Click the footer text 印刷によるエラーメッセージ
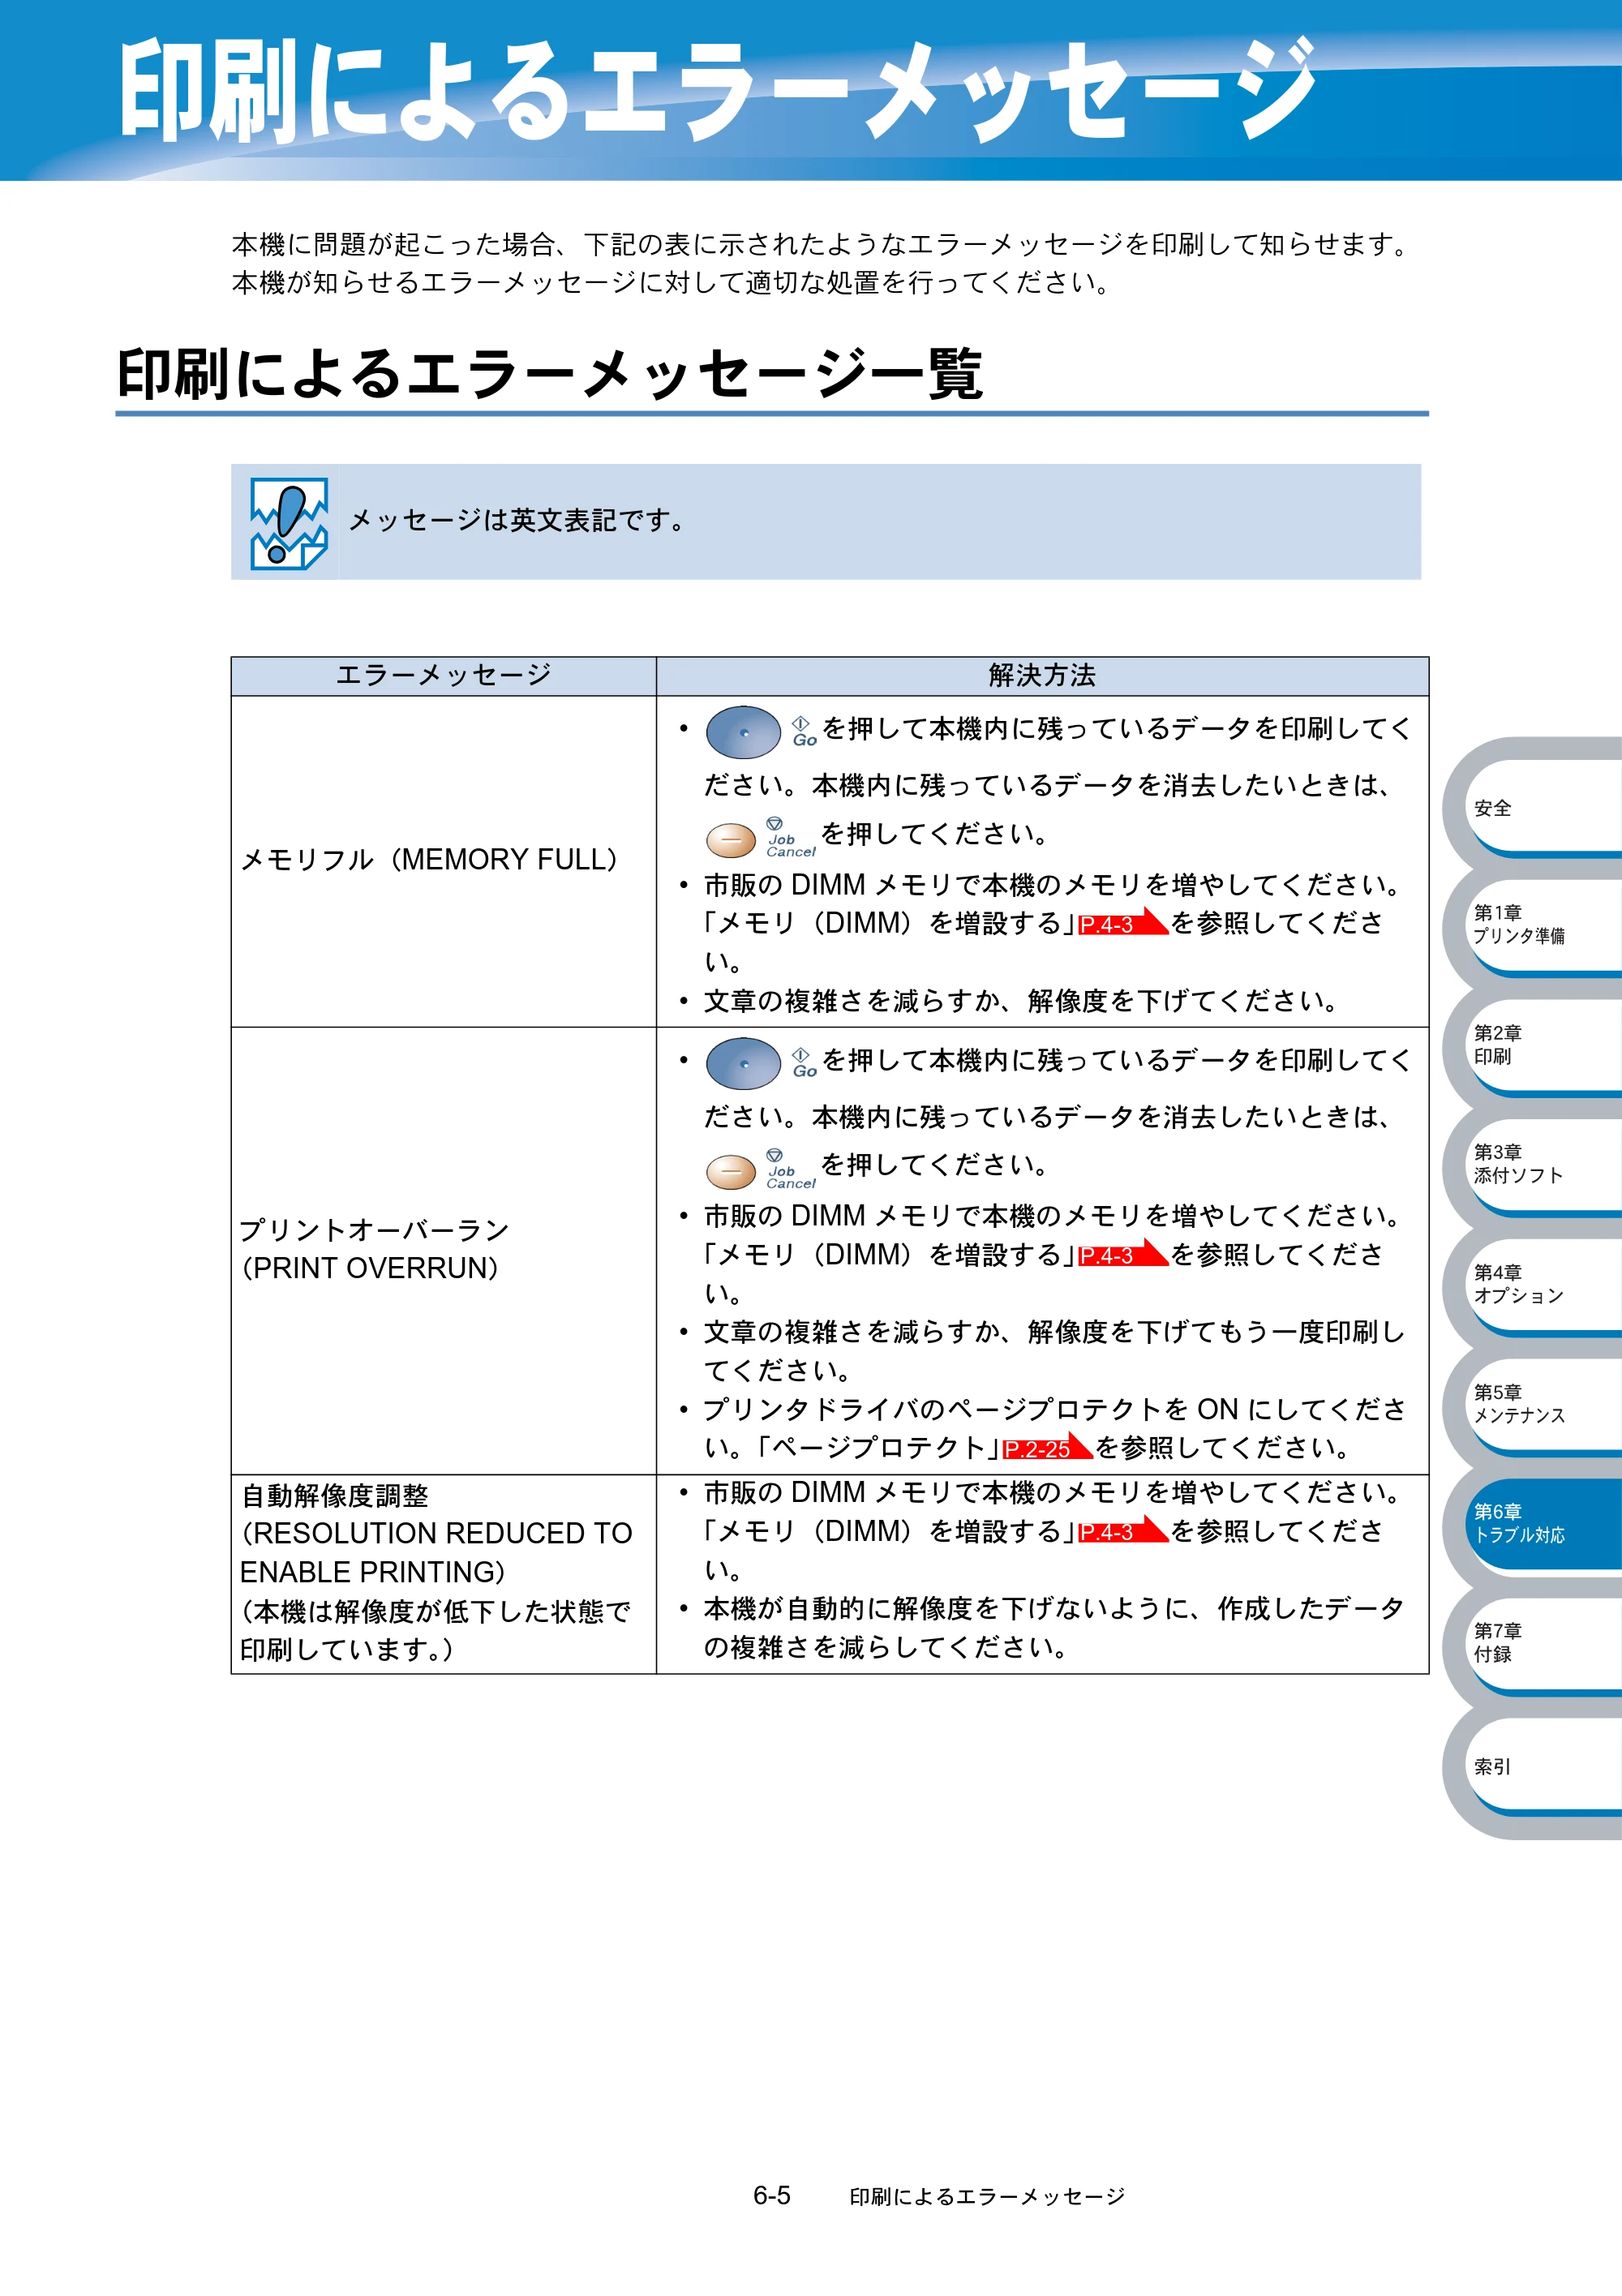This screenshot has width=1622, height=2296. pos(987,2196)
